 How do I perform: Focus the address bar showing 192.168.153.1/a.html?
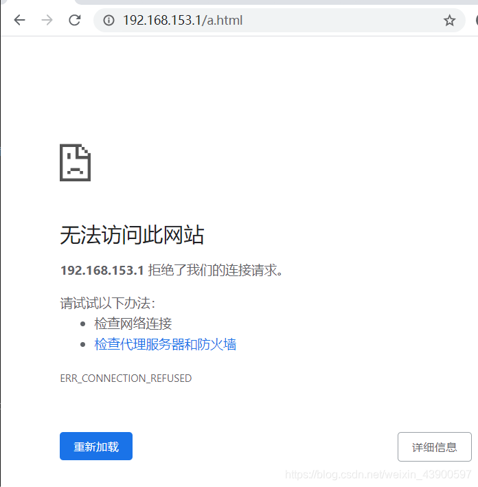tap(280, 21)
